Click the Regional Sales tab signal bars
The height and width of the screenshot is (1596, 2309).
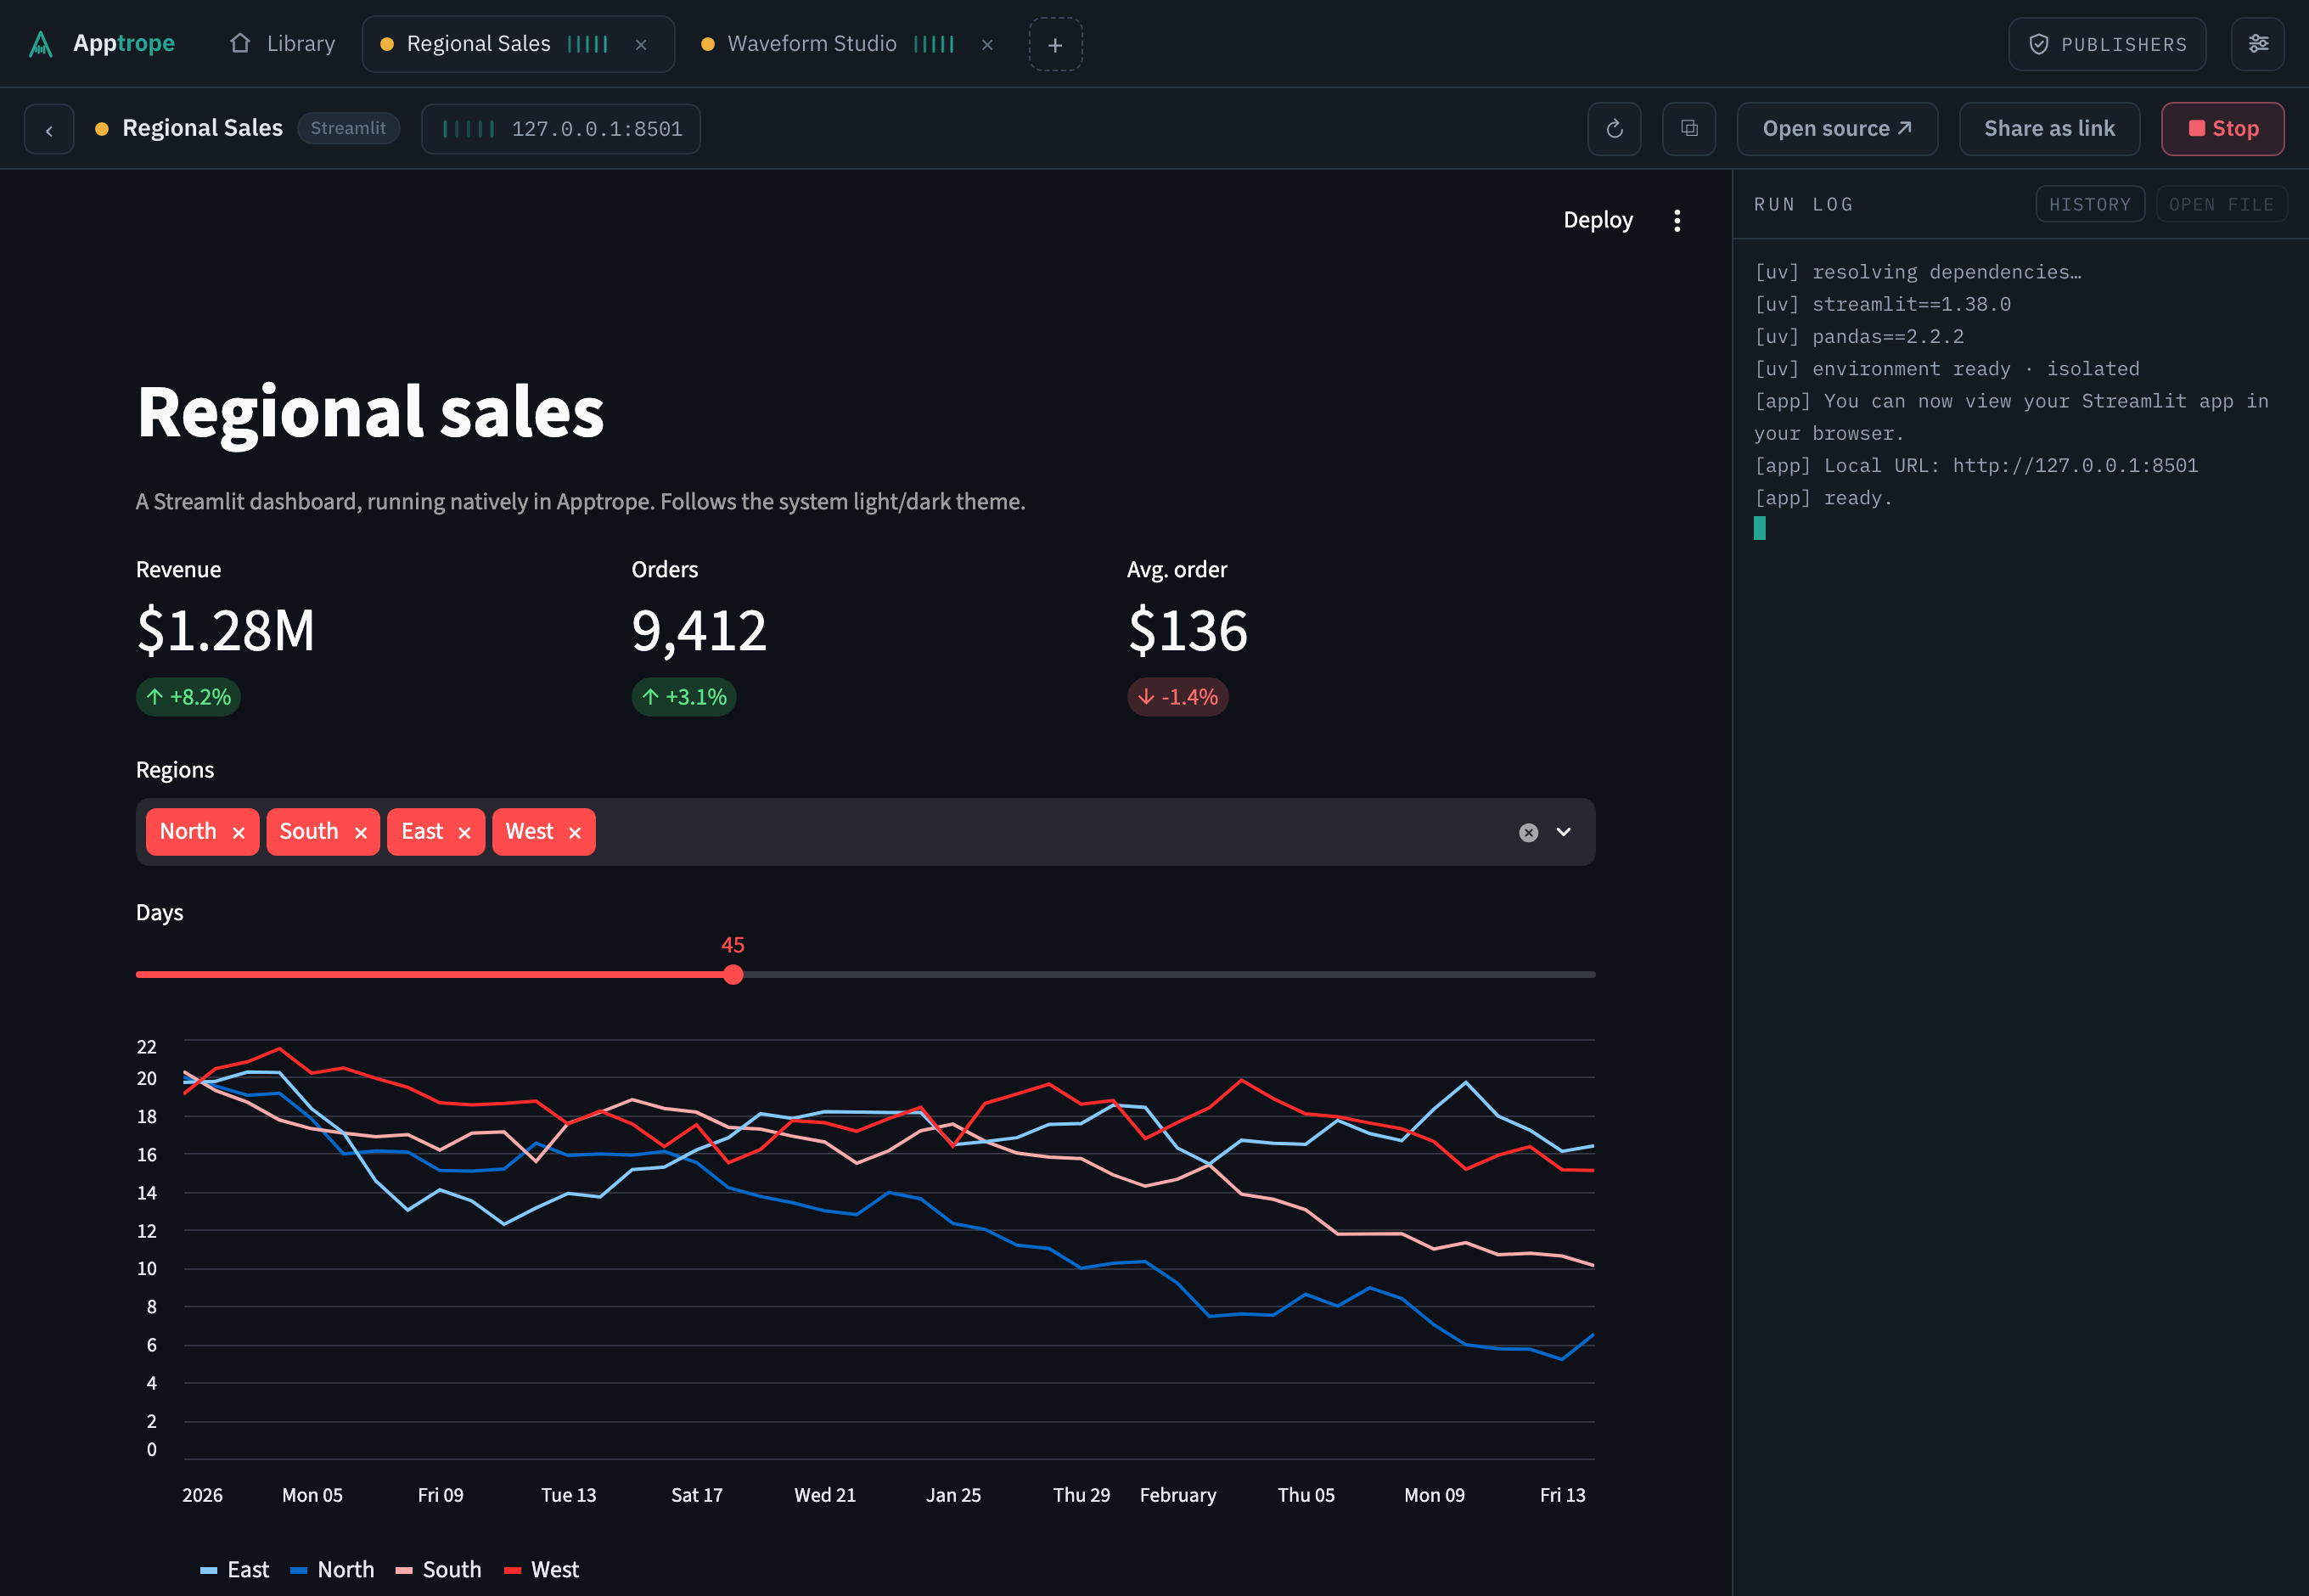(587, 44)
